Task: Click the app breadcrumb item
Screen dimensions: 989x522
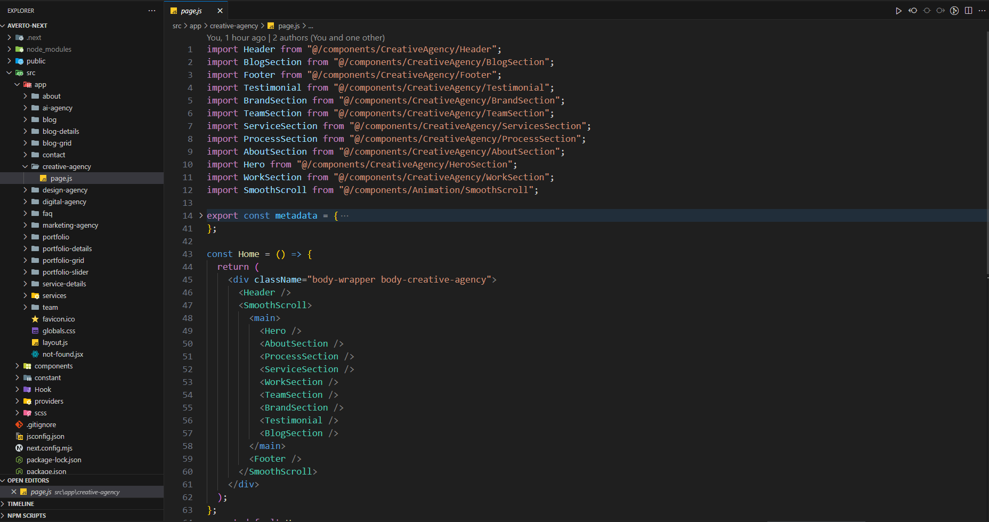Action: (196, 26)
